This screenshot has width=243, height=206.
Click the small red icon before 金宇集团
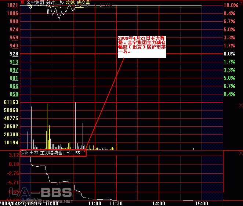[x=22, y=2]
